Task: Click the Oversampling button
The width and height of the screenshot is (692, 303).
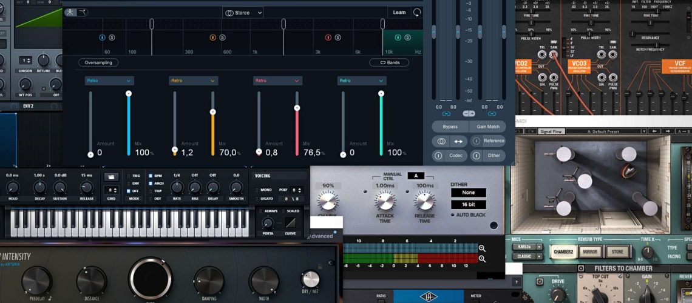Action: [x=98, y=62]
